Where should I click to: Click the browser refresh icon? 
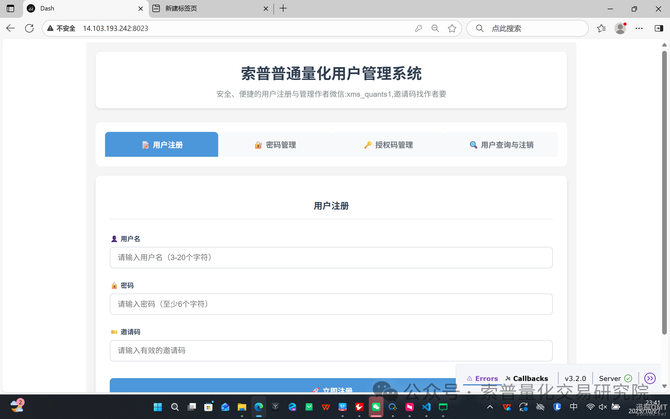coord(29,28)
